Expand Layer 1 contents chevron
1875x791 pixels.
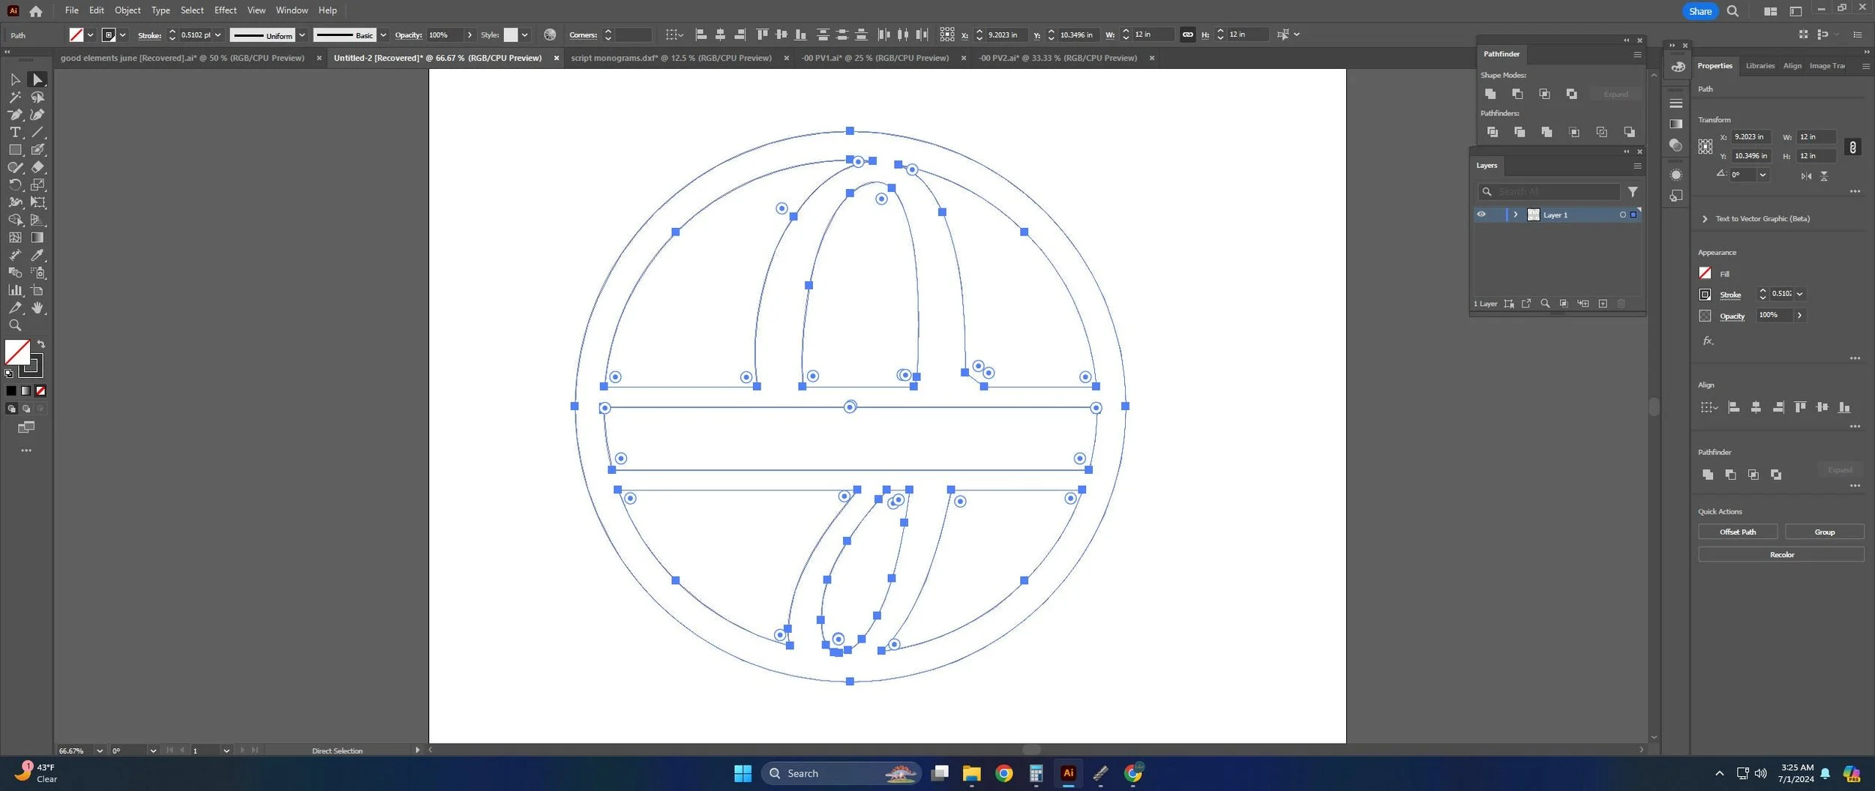(x=1515, y=214)
